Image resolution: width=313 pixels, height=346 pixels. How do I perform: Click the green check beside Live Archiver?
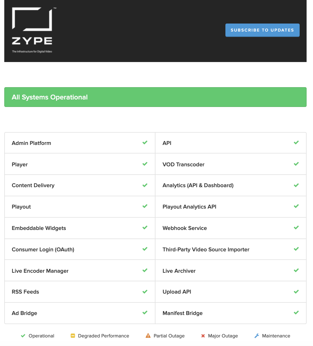coord(296,270)
